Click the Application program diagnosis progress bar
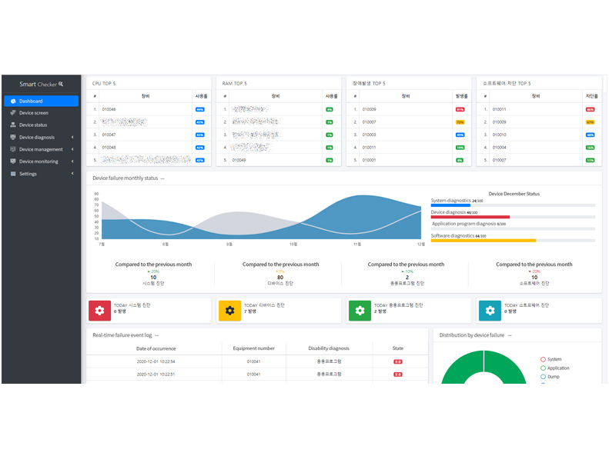 coord(513,229)
